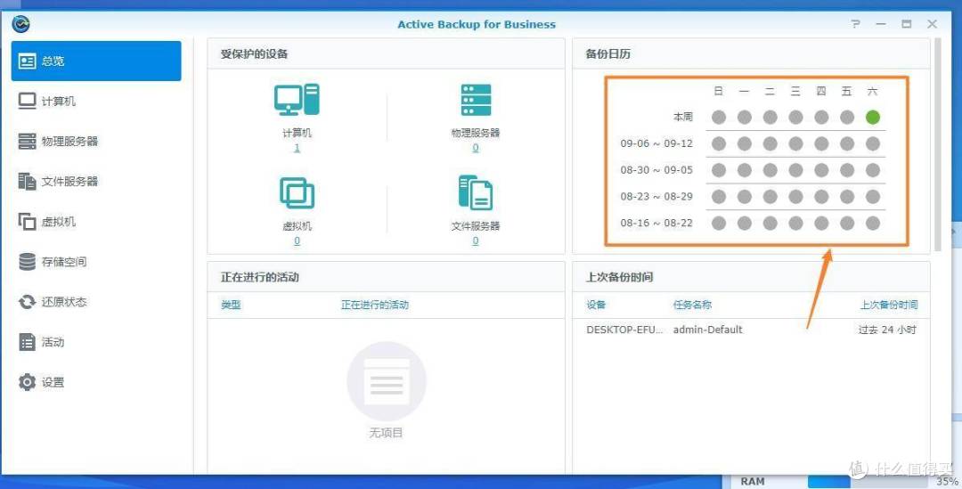The height and width of the screenshot is (489, 962).
Task: Sort by 正在进行的活动 column header
Action: [375, 305]
